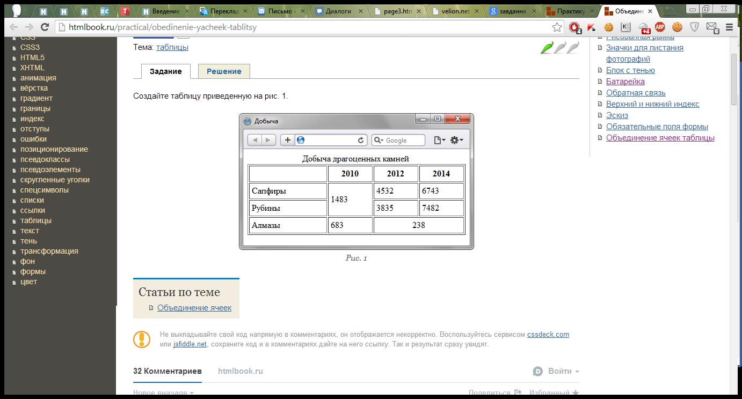Open the Обязательные поля формы link
This screenshot has height=399, width=742.
pos(657,127)
